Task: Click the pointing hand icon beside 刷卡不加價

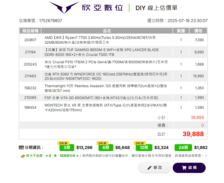Action: coord(23,156)
